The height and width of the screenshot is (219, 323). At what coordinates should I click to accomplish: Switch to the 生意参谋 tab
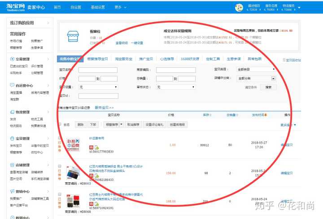pos(234,59)
